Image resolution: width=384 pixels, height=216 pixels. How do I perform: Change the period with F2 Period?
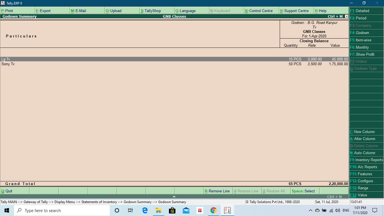[x=366, y=18]
